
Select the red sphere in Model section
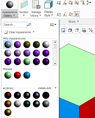coord(17,75)
